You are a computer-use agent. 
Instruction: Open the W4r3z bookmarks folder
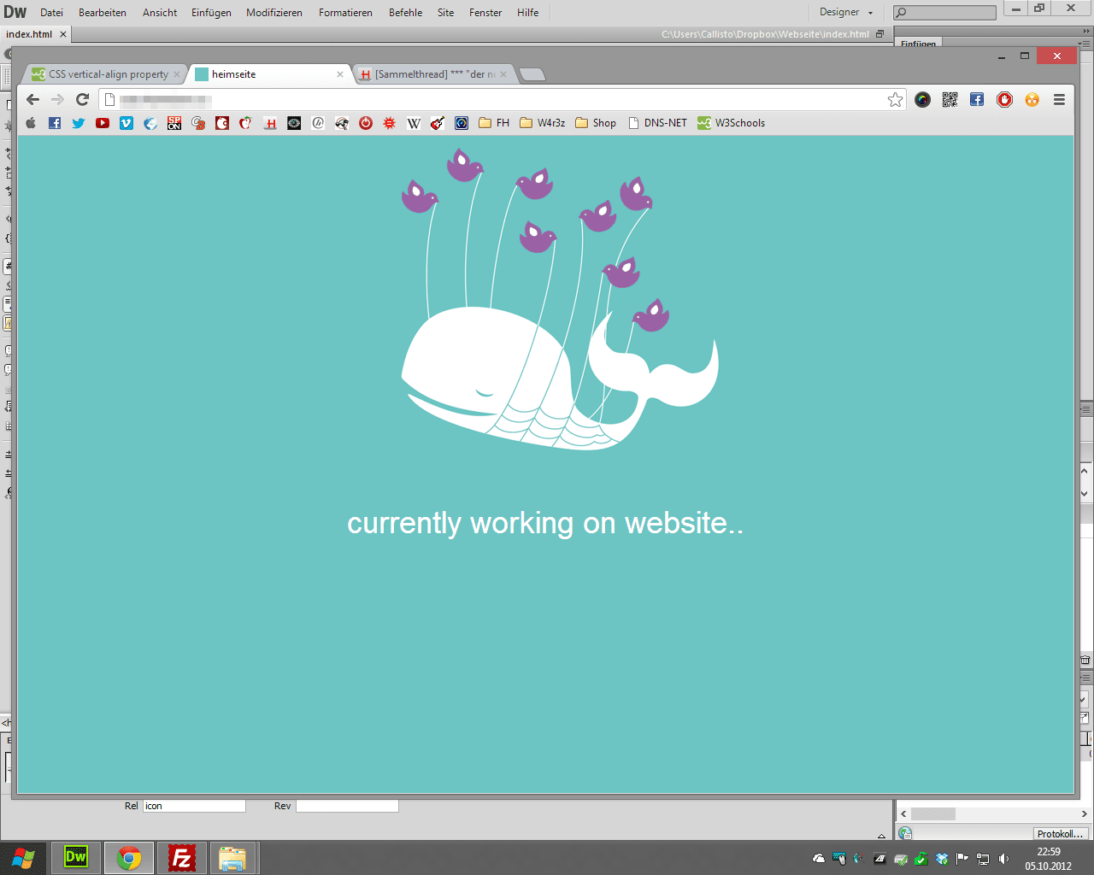[x=543, y=123]
